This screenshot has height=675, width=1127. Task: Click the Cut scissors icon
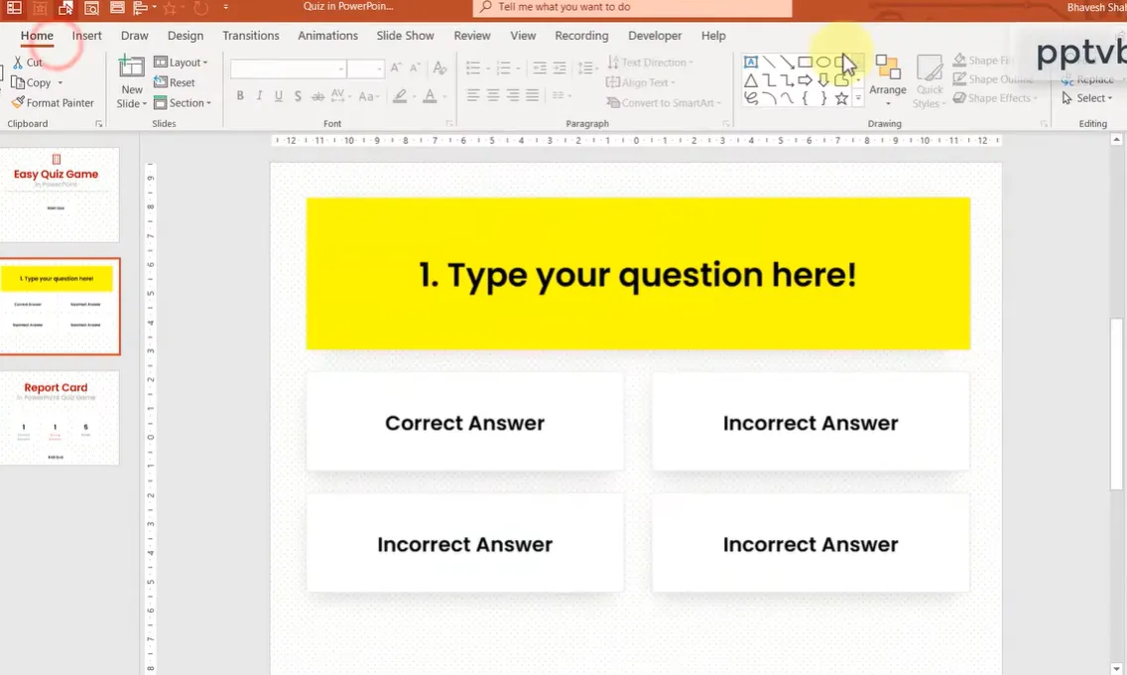click(x=18, y=63)
